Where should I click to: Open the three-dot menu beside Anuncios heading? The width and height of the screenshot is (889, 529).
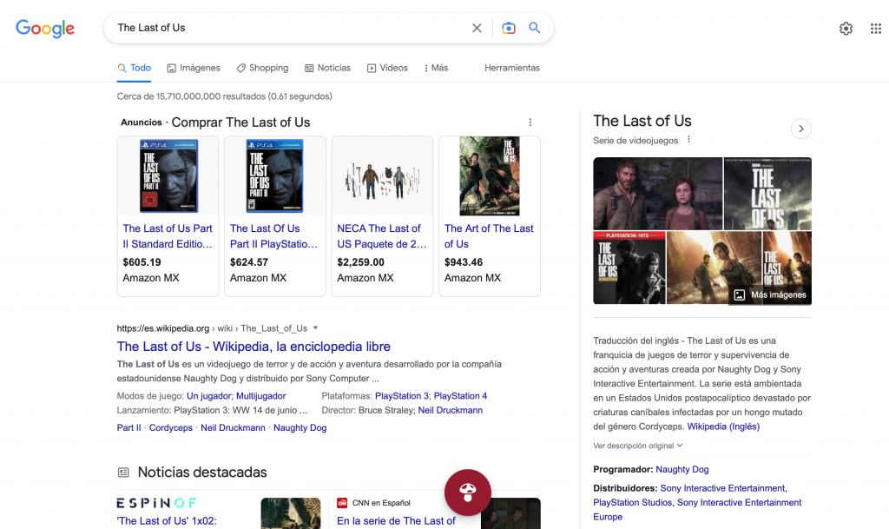(530, 122)
